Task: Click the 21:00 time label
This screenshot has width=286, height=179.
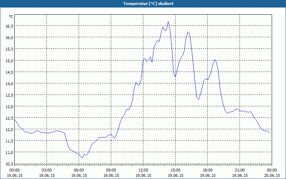Action: tap(240, 170)
